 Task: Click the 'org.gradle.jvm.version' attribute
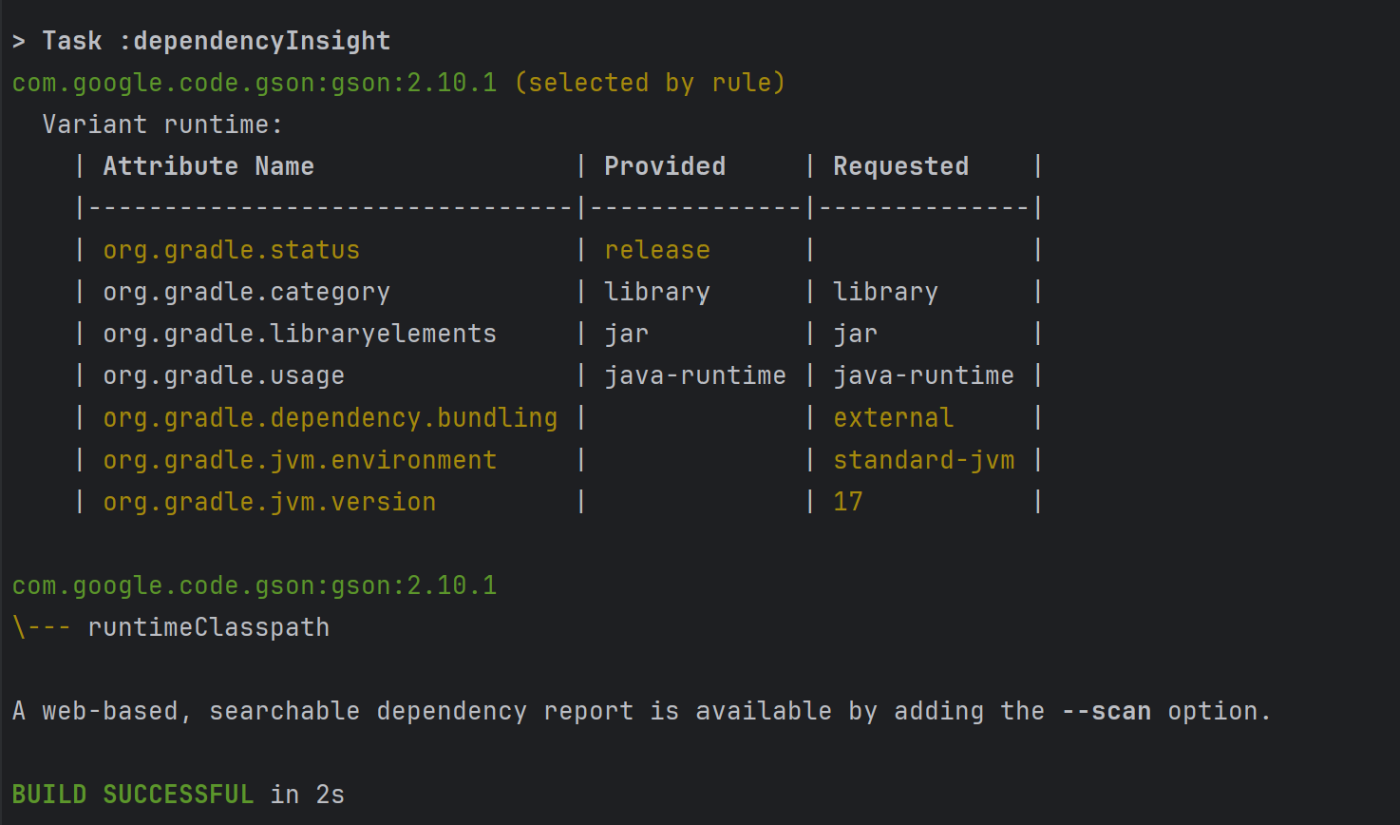pos(269,501)
